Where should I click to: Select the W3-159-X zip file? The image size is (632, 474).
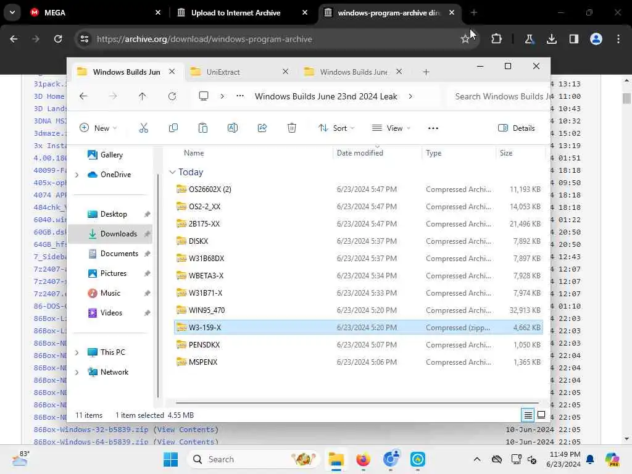click(359, 327)
